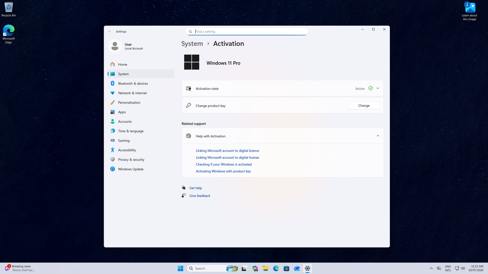488x274 pixels.
Task: Click the taskbar Search box
Action: pos(212,268)
